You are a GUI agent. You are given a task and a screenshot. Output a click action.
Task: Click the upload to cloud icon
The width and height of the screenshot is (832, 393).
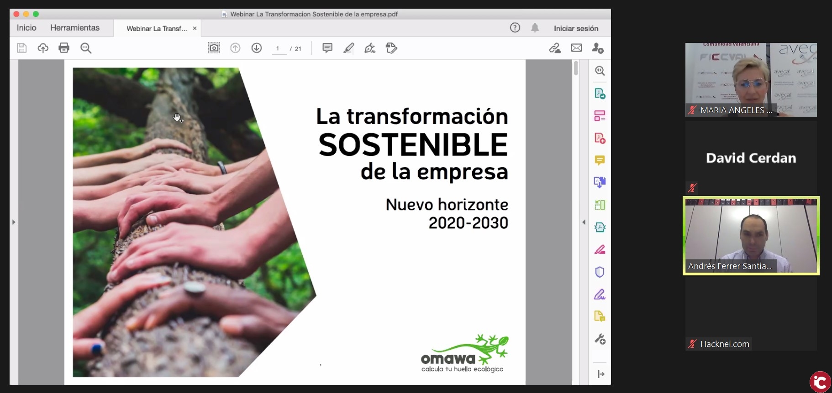coord(43,48)
